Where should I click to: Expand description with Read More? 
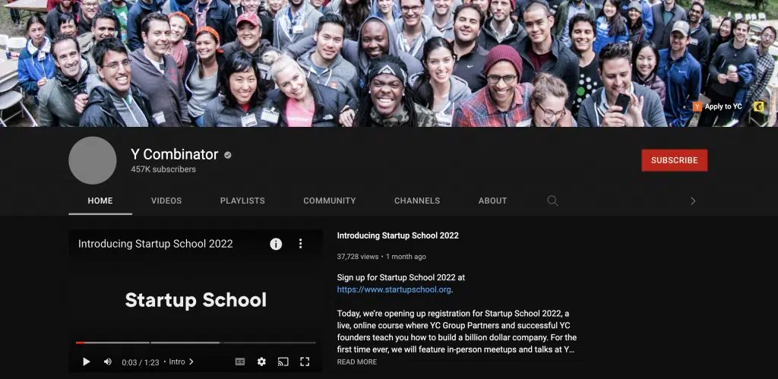pyautogui.click(x=357, y=362)
